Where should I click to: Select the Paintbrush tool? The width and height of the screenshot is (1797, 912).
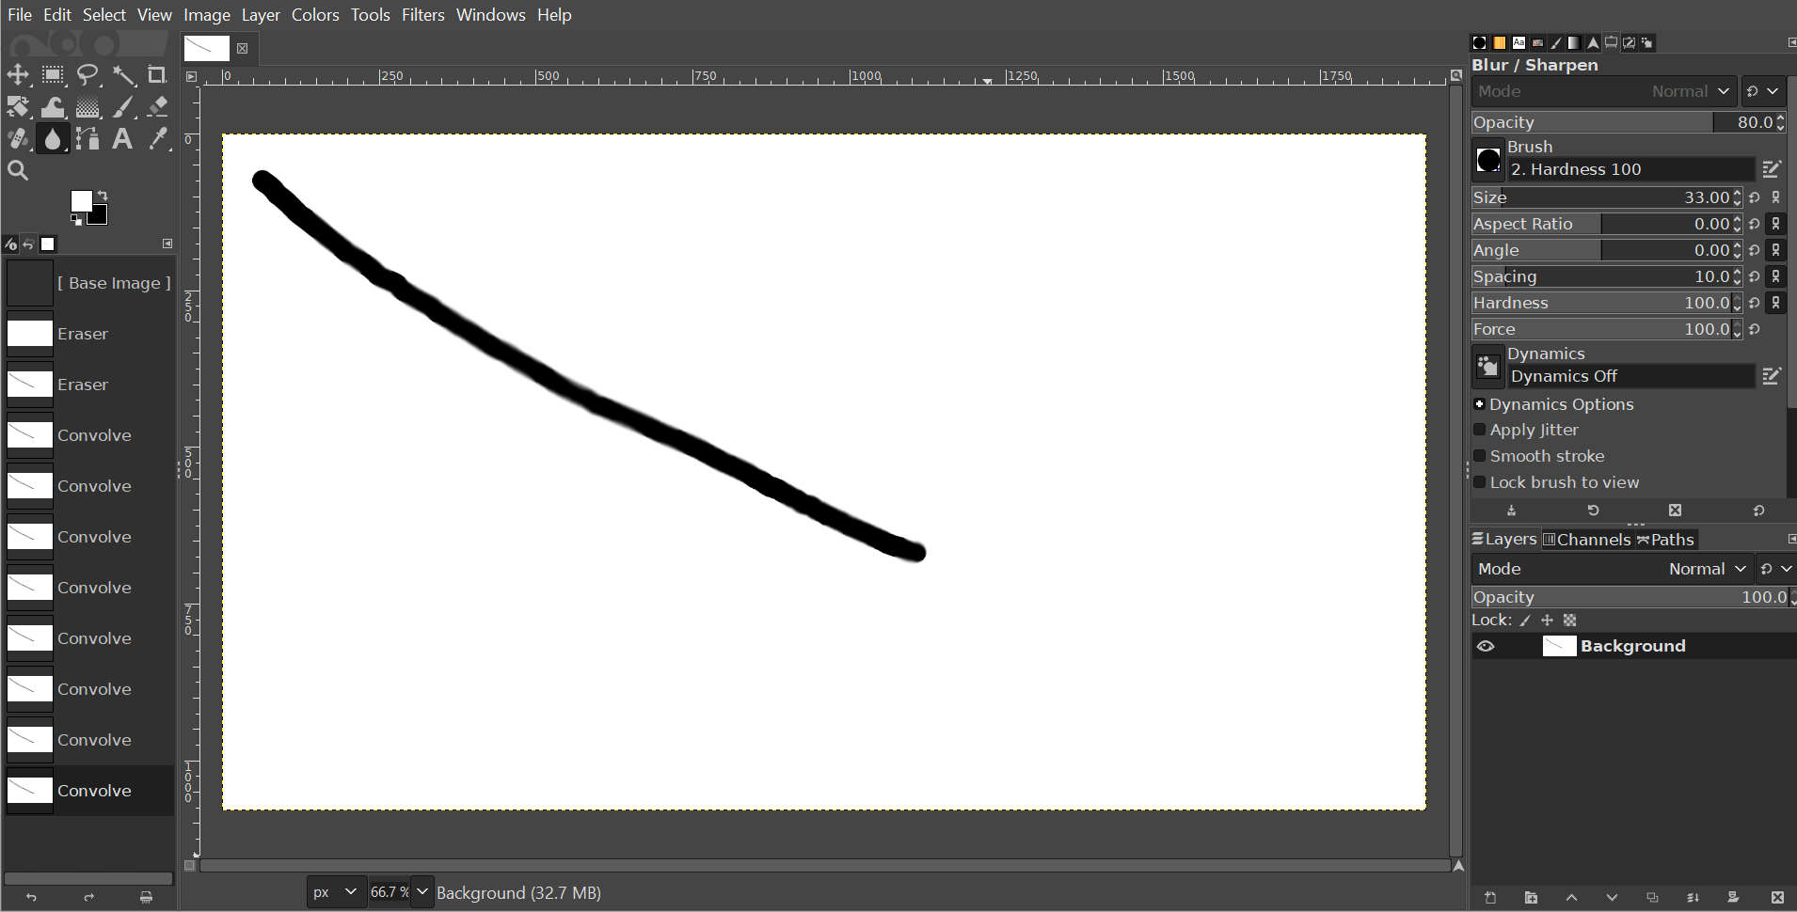(122, 107)
